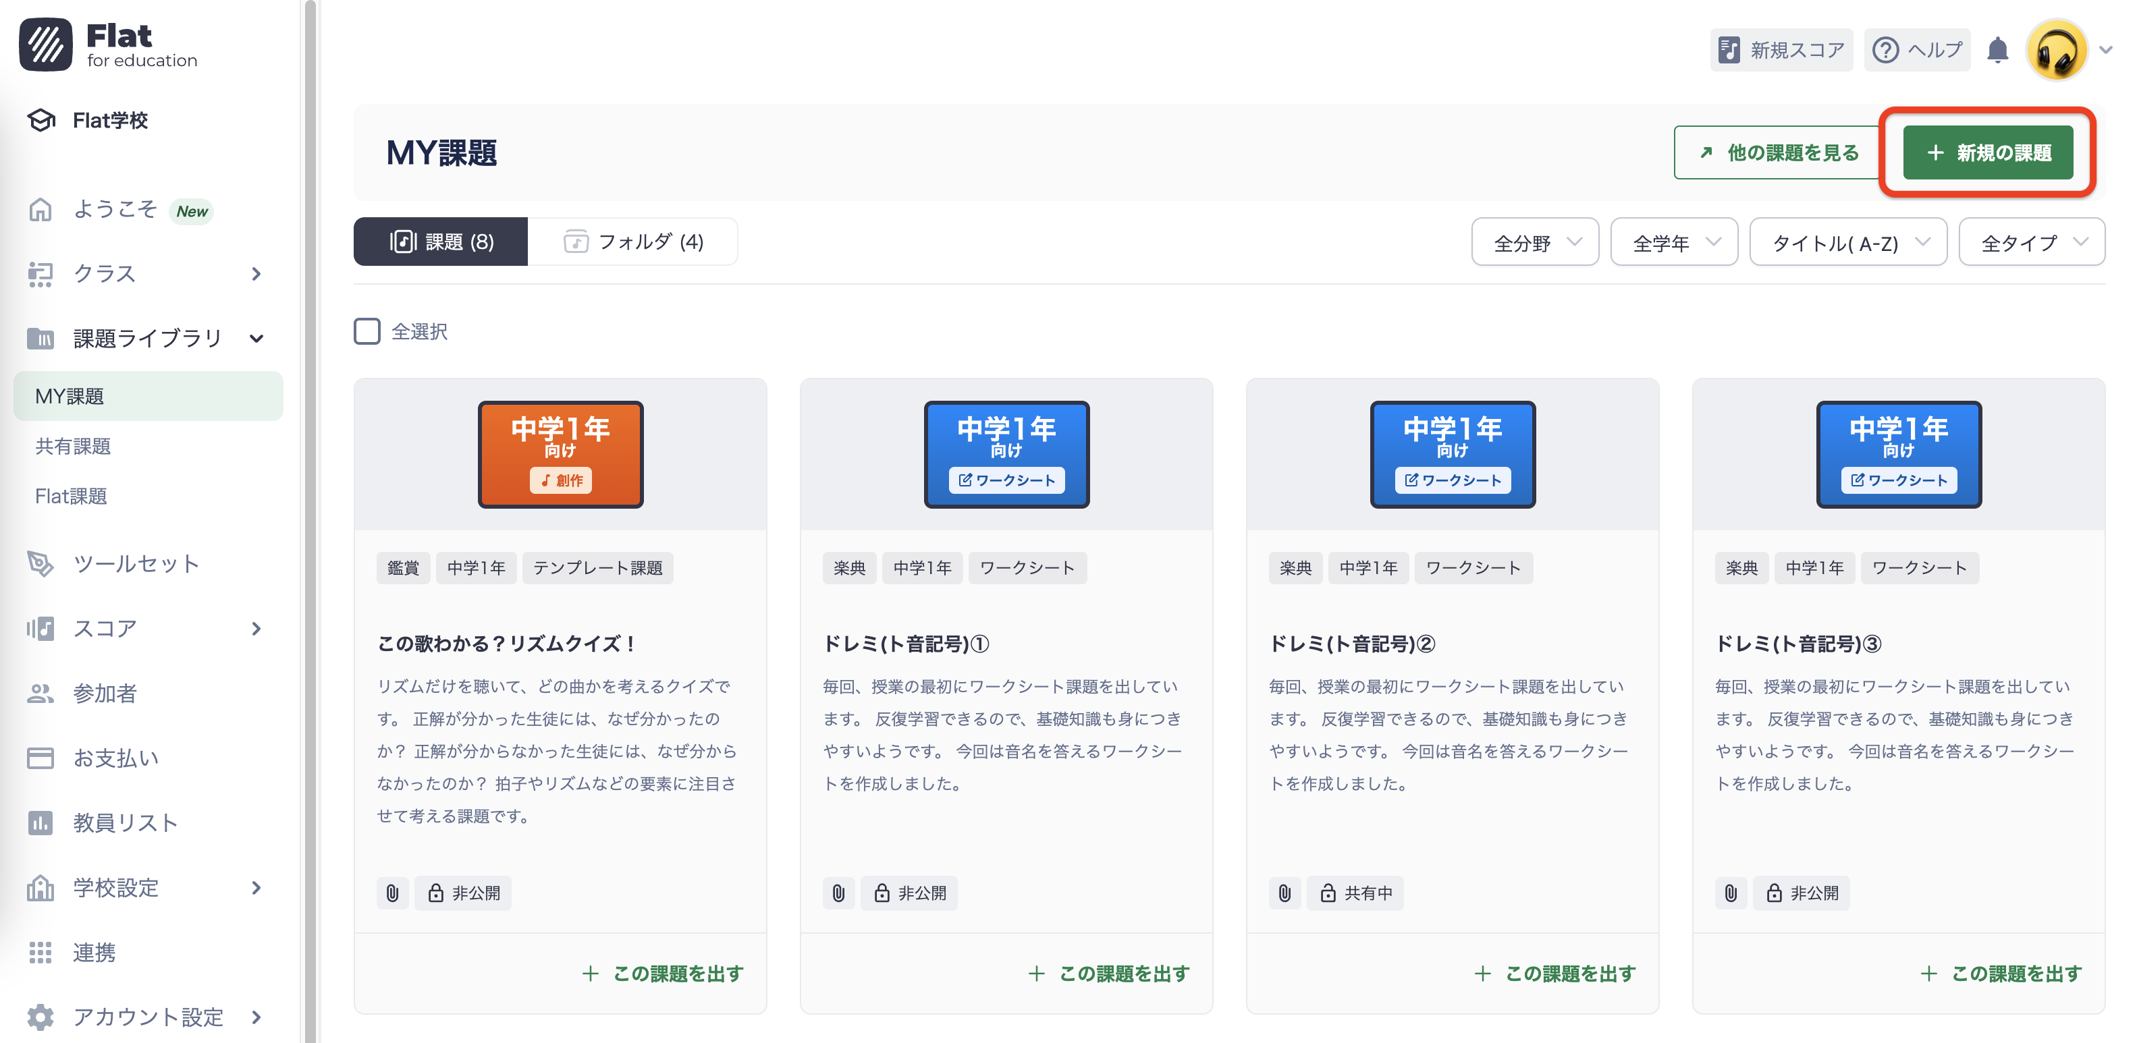
Task: Click the notification bell icon
Action: pos(1998,50)
